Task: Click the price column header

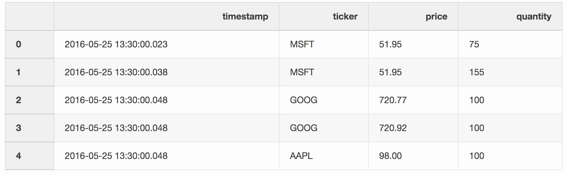Action: pos(436,16)
